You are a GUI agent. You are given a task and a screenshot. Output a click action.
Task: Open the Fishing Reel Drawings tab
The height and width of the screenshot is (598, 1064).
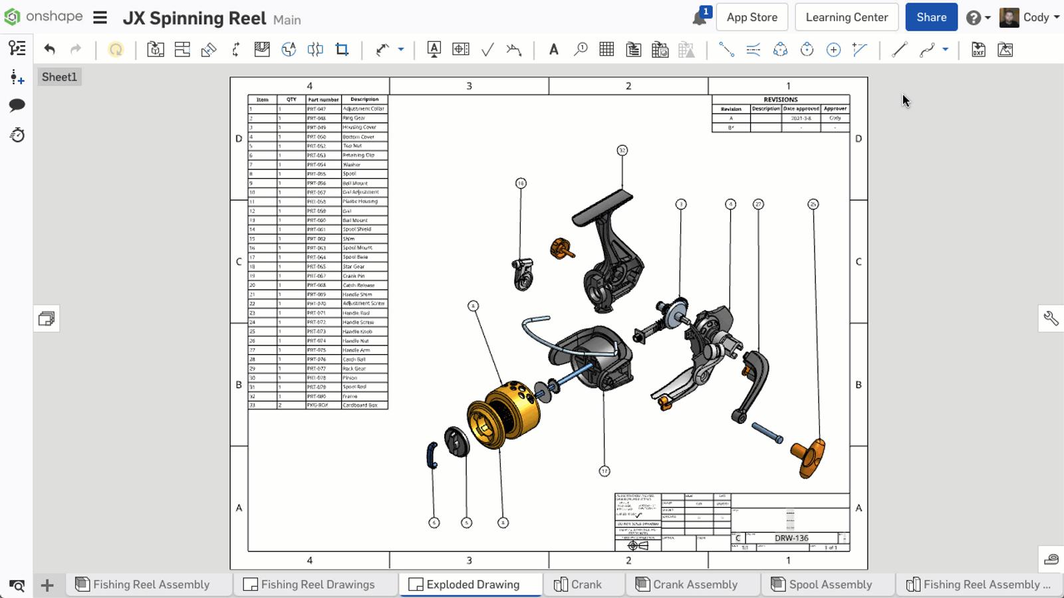click(317, 585)
